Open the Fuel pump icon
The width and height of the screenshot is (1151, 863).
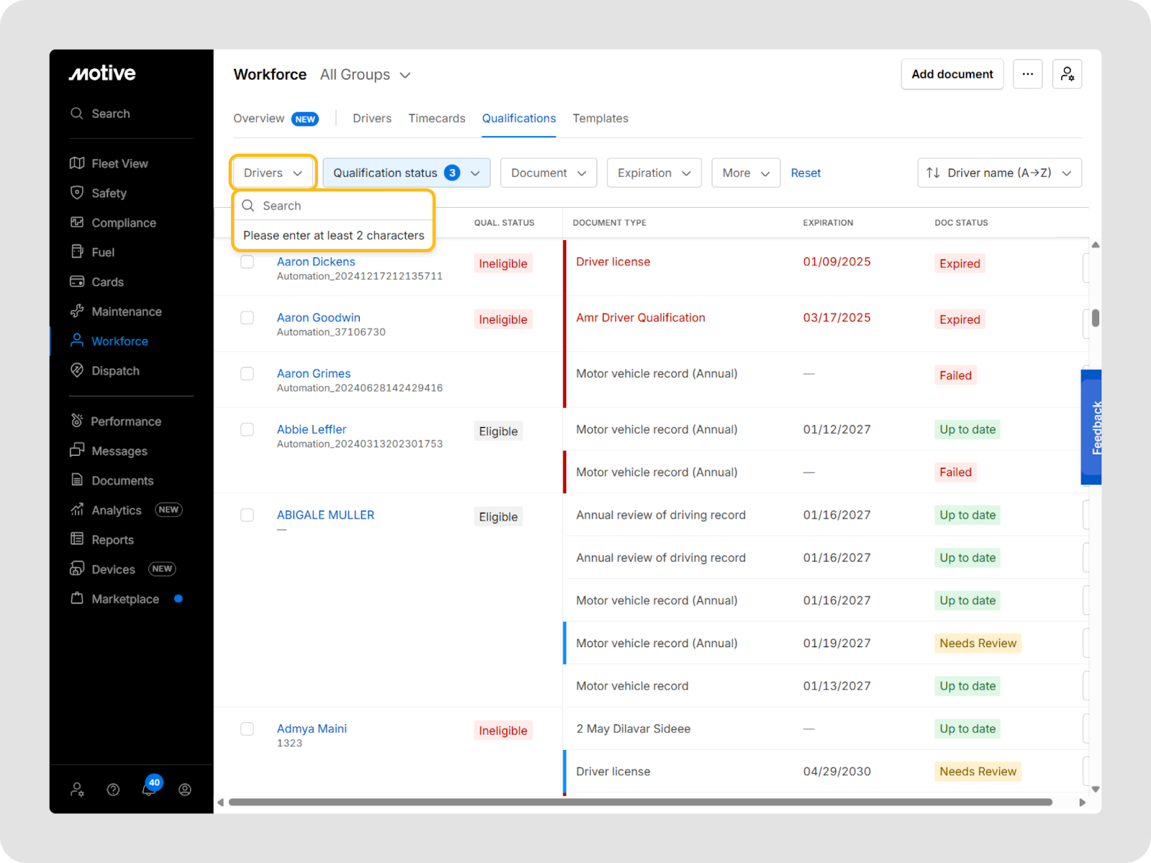[77, 252]
